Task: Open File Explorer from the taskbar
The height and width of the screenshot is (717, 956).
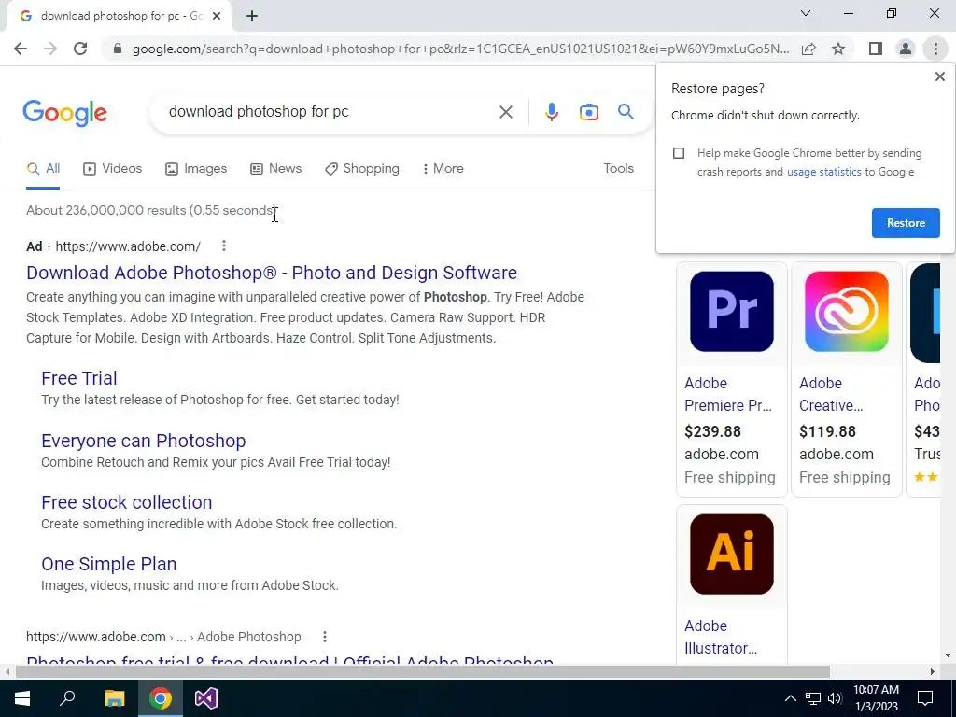Action: pyautogui.click(x=114, y=698)
